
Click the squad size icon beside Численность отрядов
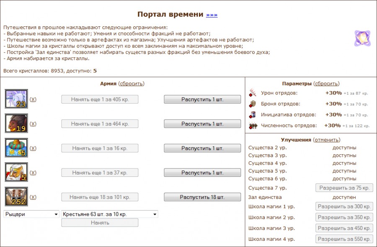[x=253, y=125]
